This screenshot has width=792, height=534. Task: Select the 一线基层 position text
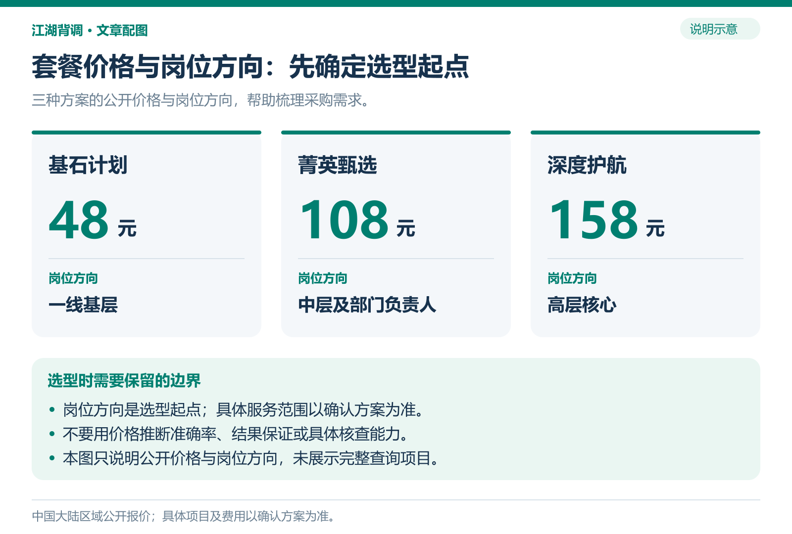pos(83,305)
